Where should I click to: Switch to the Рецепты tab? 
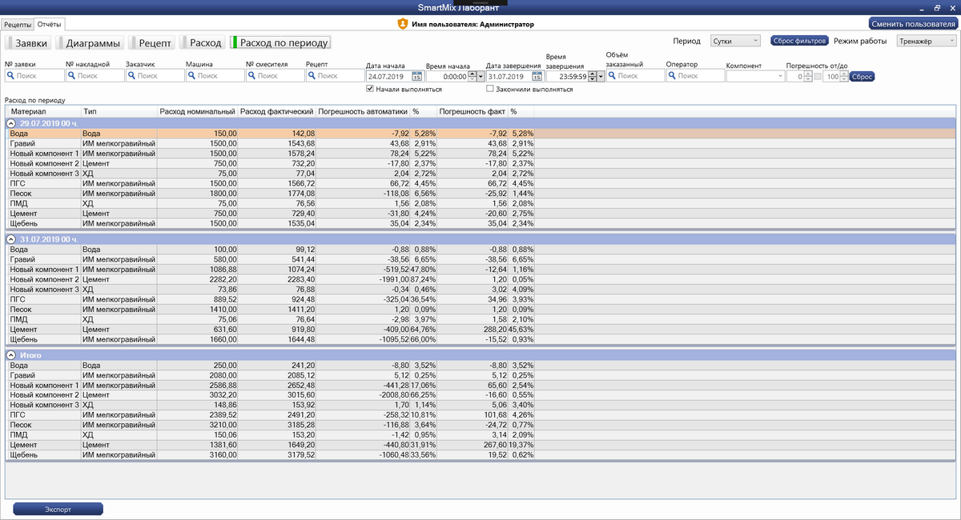click(18, 25)
